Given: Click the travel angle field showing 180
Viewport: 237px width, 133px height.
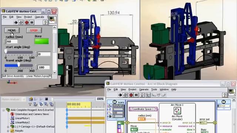Looking at the screenshot, I should coord(44,67).
